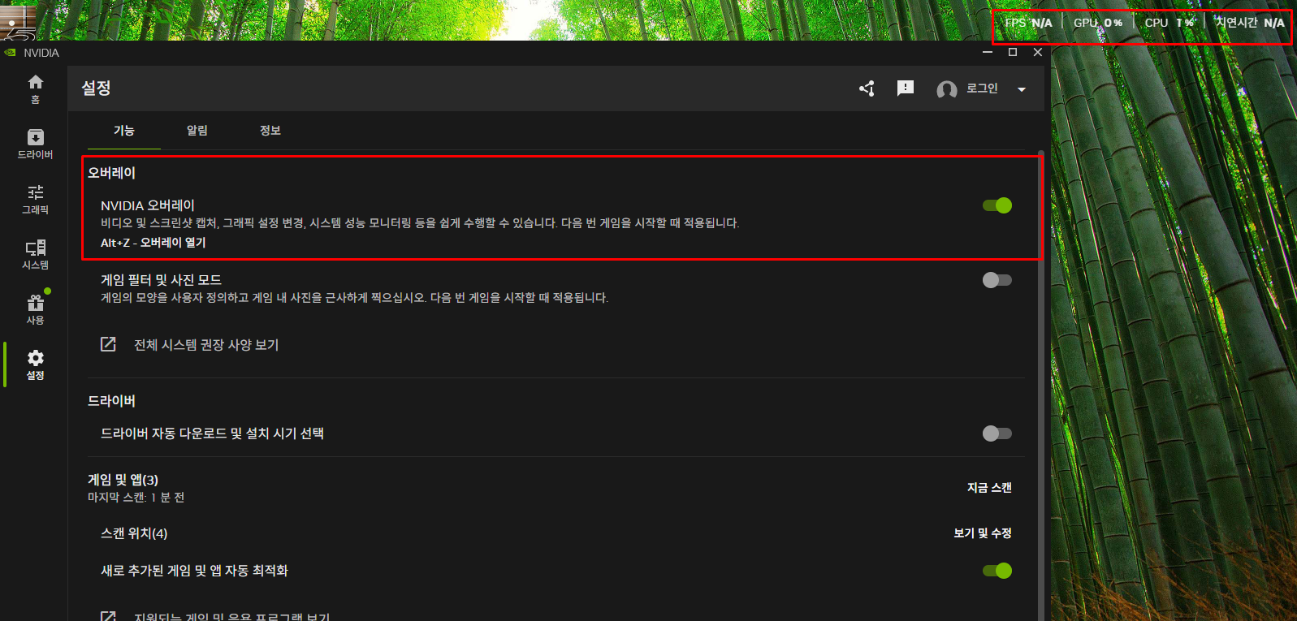Open 지원되는 게임 및 응용 프로그램 보기 link
1297x621 pixels.
click(232, 617)
